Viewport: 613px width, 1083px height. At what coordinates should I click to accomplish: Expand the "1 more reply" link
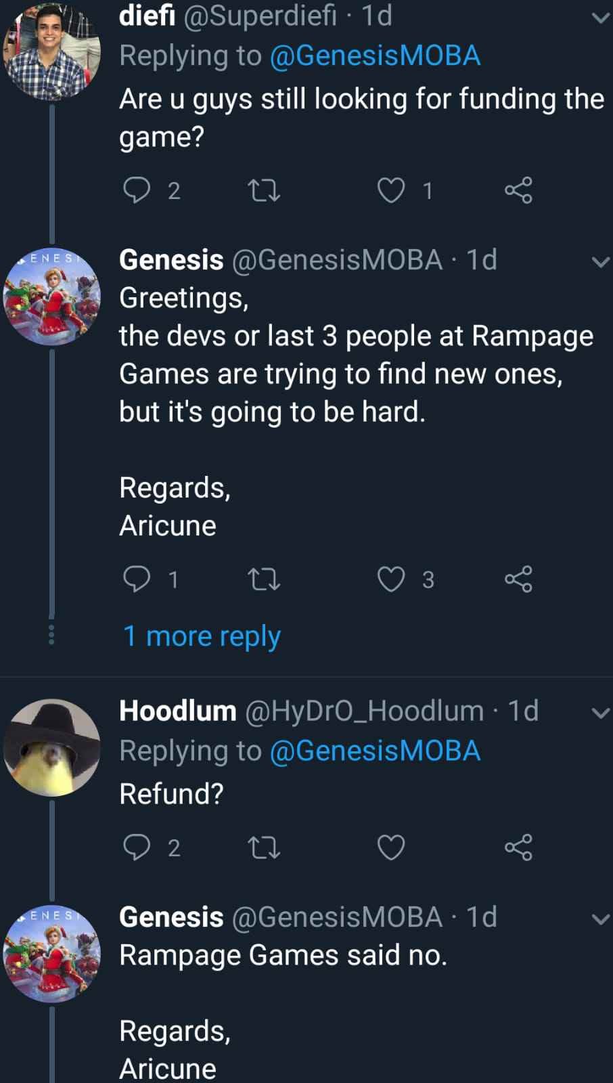202,636
